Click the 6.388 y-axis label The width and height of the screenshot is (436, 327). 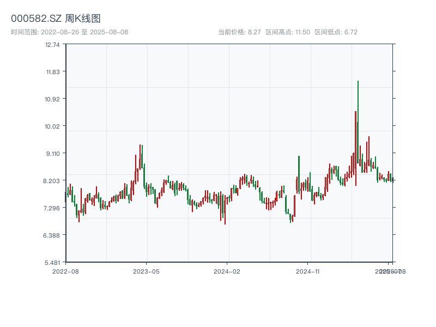pos(53,235)
